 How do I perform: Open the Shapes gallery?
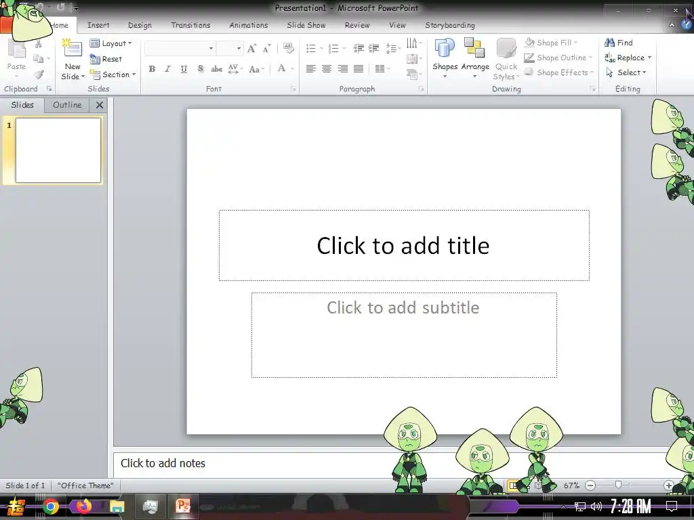[x=445, y=58]
